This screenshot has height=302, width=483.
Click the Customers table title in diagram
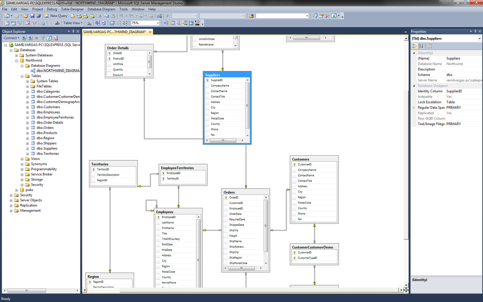(x=300, y=159)
